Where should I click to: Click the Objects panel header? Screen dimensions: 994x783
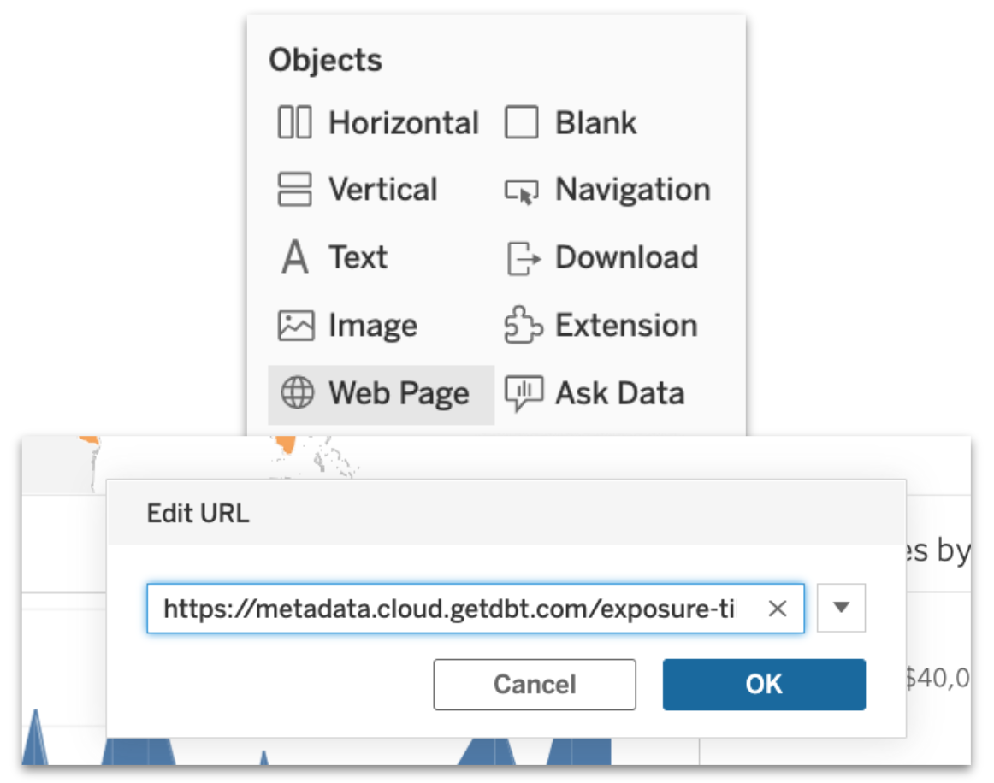(325, 60)
